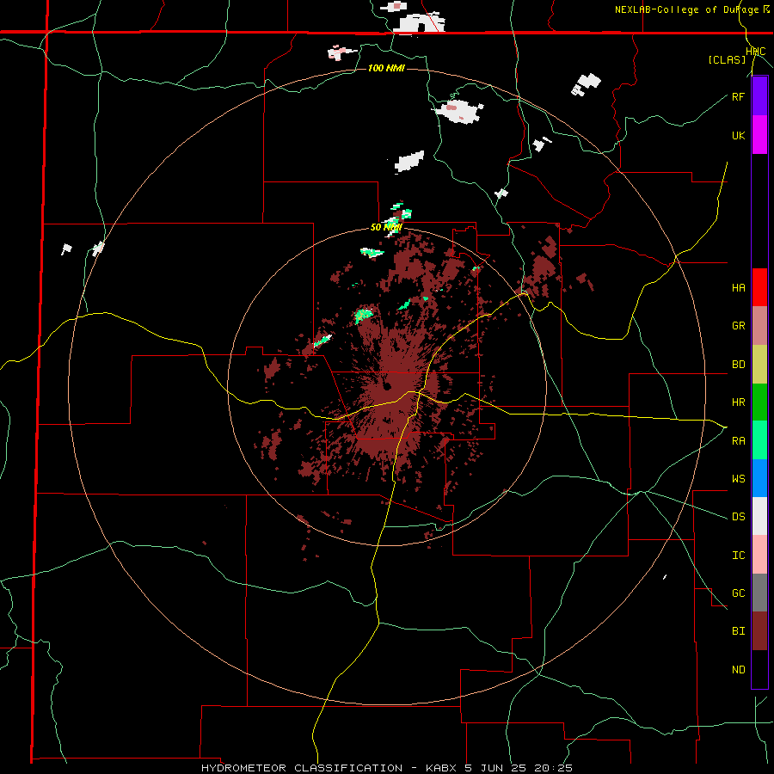Select the WS blue legend swatch
This screenshot has width=774, height=774.
[759, 478]
